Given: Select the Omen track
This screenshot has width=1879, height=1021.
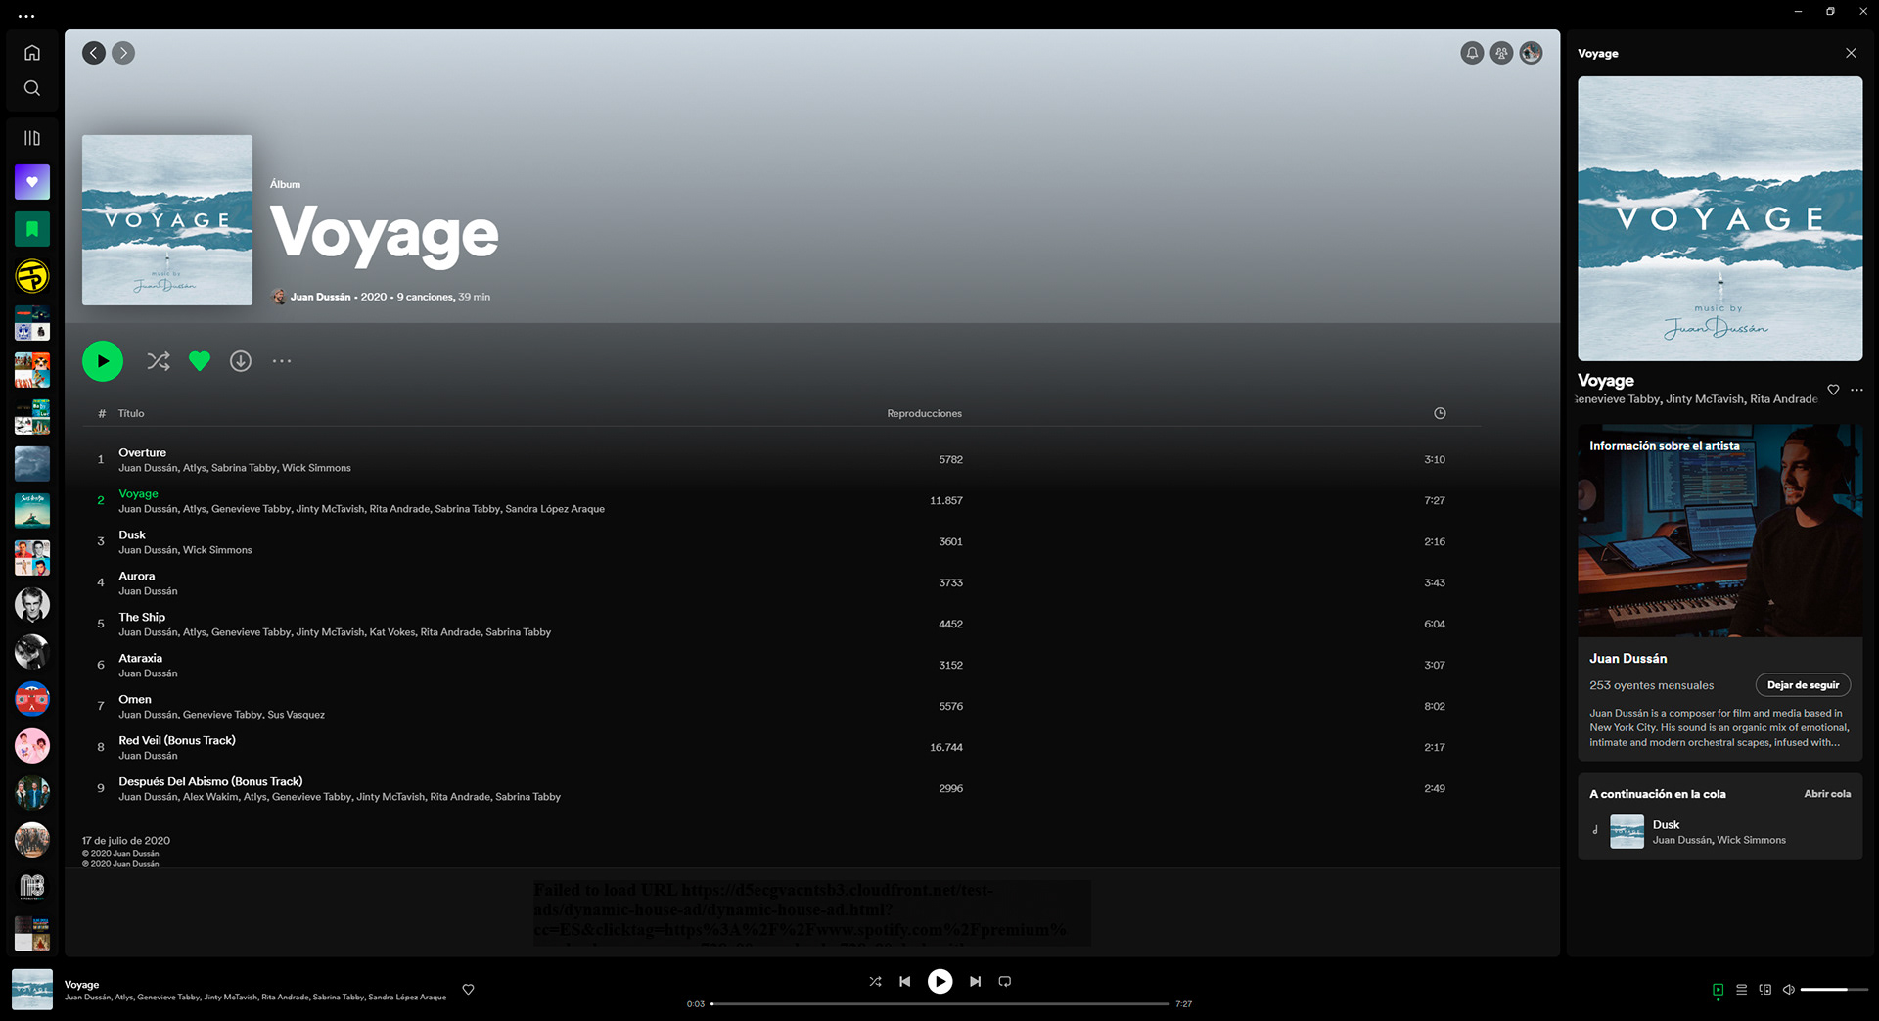Looking at the screenshot, I should [781, 707].
